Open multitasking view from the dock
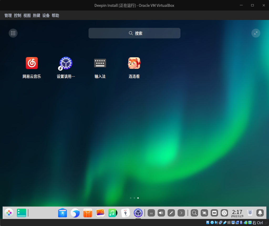This screenshot has height=226, width=269. click(x=22, y=213)
